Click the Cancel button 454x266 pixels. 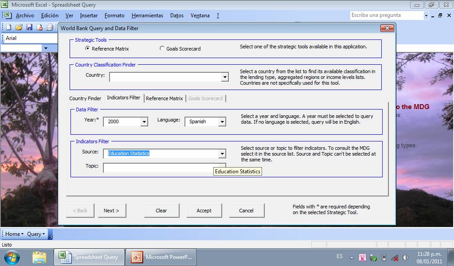247,211
